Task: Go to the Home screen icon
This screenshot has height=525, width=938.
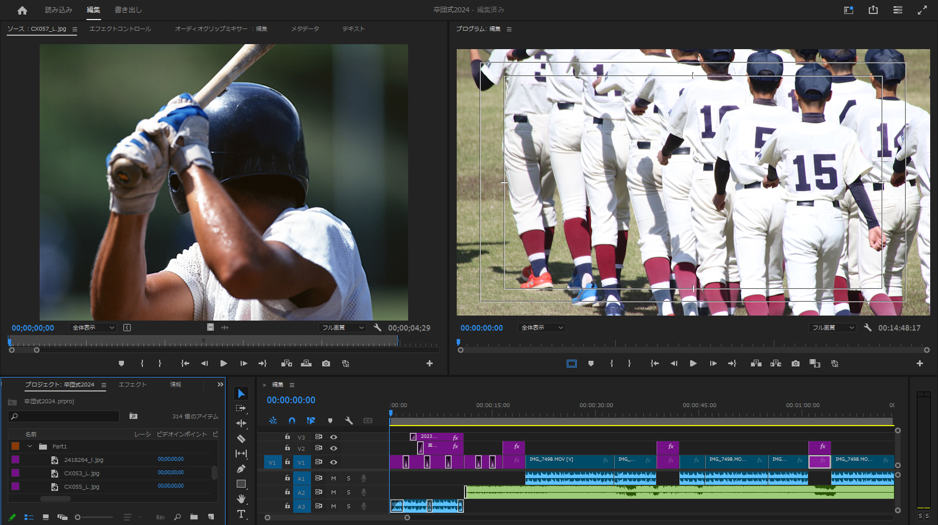Action: pos(22,10)
